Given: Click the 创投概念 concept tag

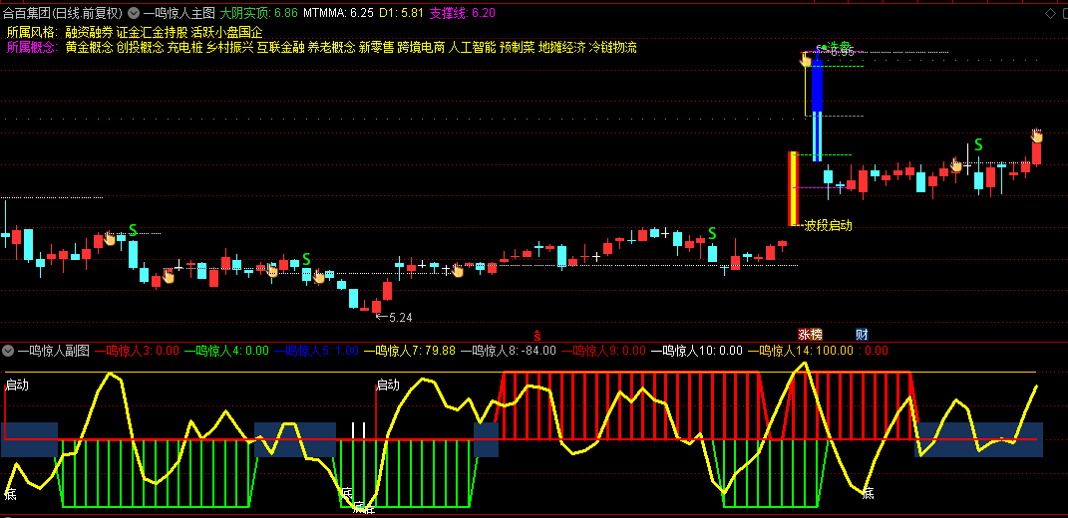Looking at the screenshot, I should (141, 48).
